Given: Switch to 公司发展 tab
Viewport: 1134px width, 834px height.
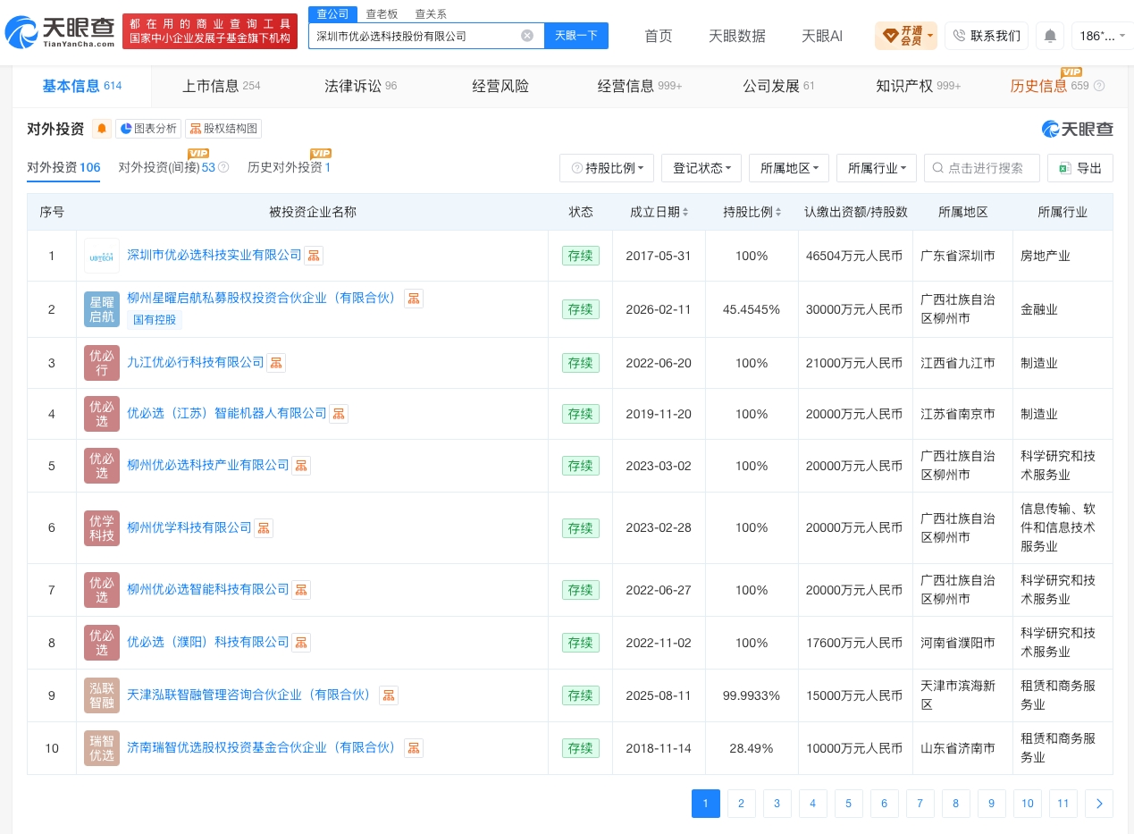Looking at the screenshot, I should 779,87.
